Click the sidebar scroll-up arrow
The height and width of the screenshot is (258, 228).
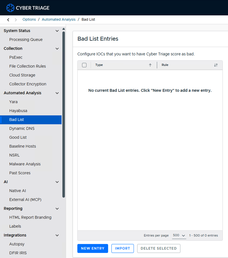pyautogui.click(x=64, y=29)
